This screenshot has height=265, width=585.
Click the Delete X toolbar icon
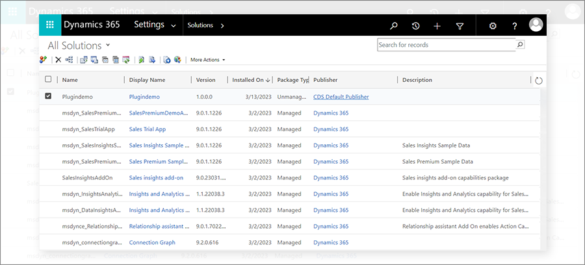(x=58, y=60)
